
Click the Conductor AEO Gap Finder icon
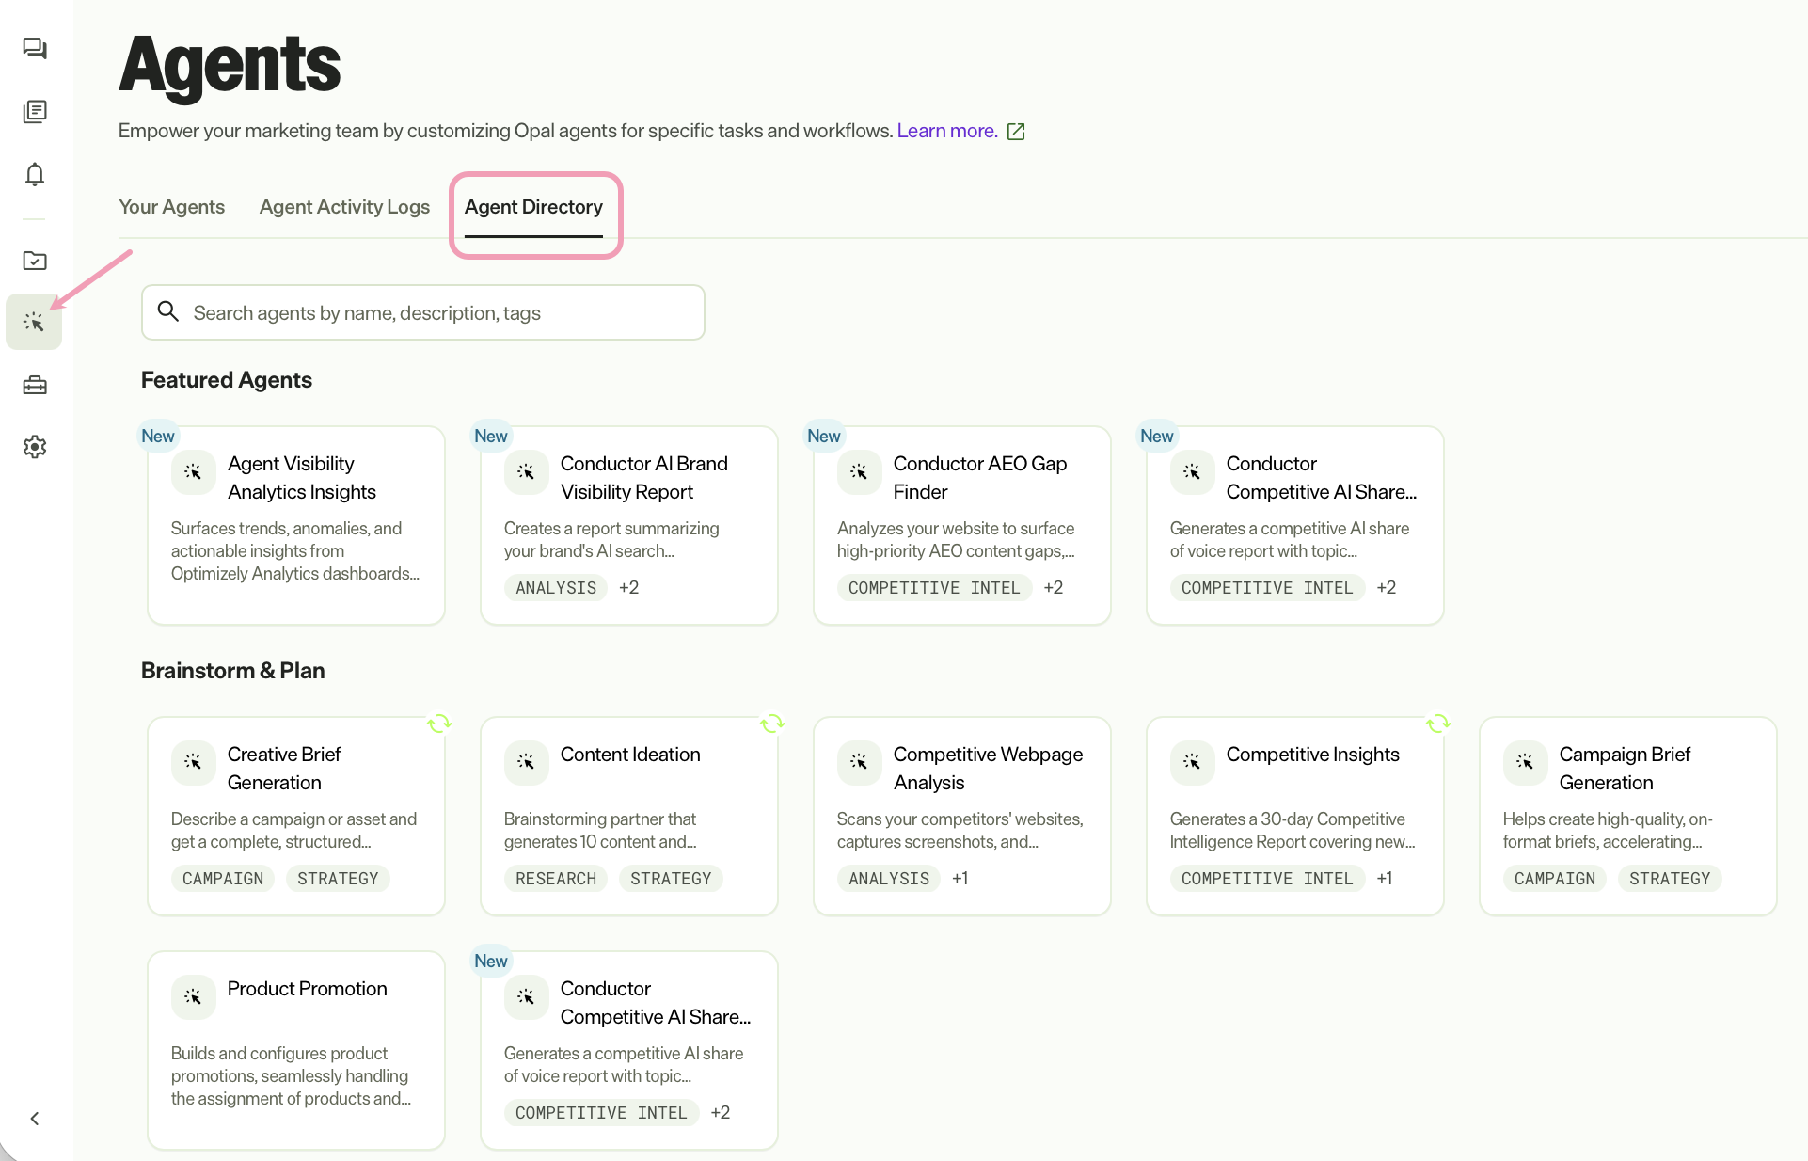pos(859,471)
